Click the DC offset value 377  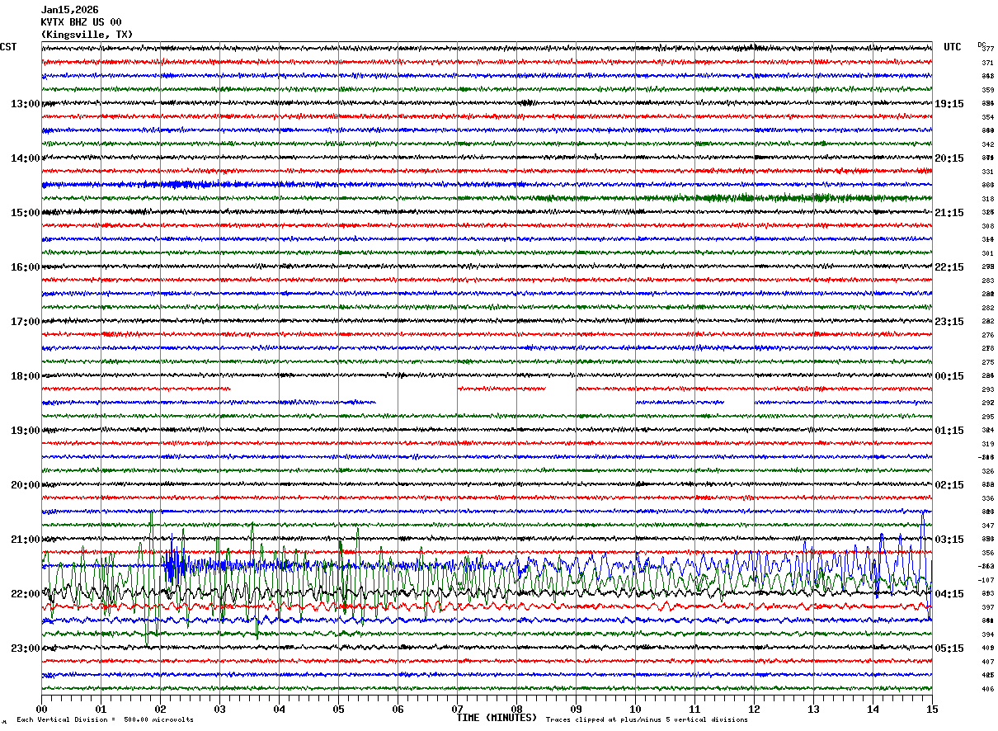point(987,49)
